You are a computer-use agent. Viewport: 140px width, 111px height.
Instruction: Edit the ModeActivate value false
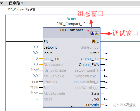pos(34,93)
